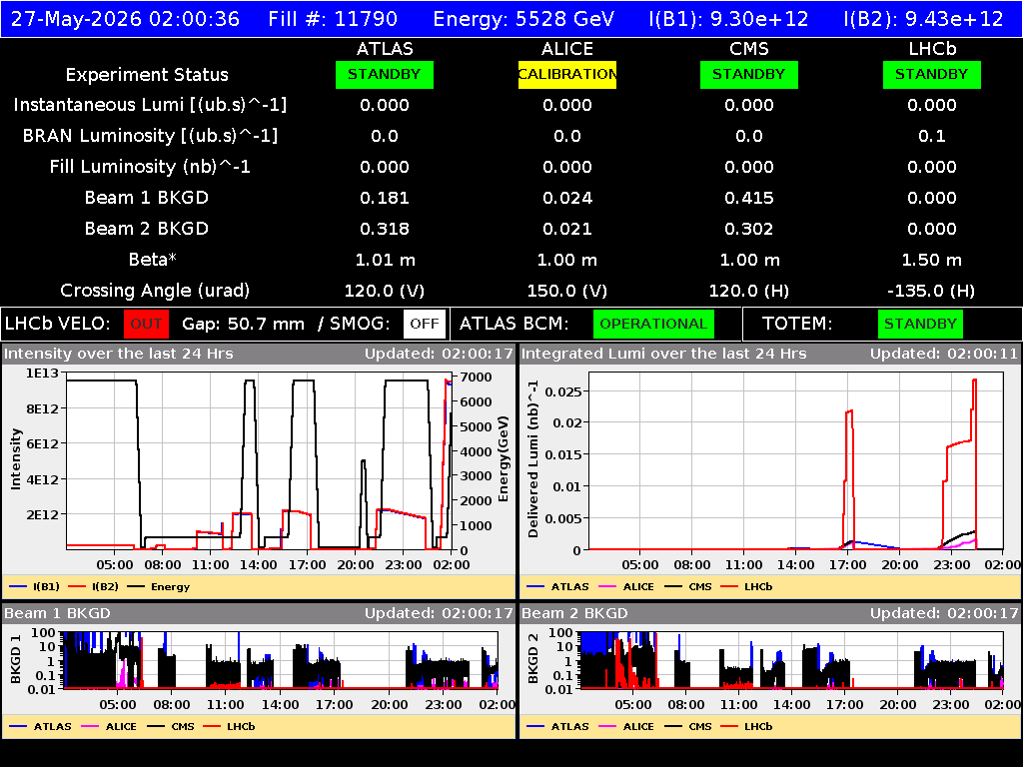The height and width of the screenshot is (767, 1023).
Task: Click ALICE legend entry under Integrated Lumi chart
Action: pyautogui.click(x=626, y=587)
